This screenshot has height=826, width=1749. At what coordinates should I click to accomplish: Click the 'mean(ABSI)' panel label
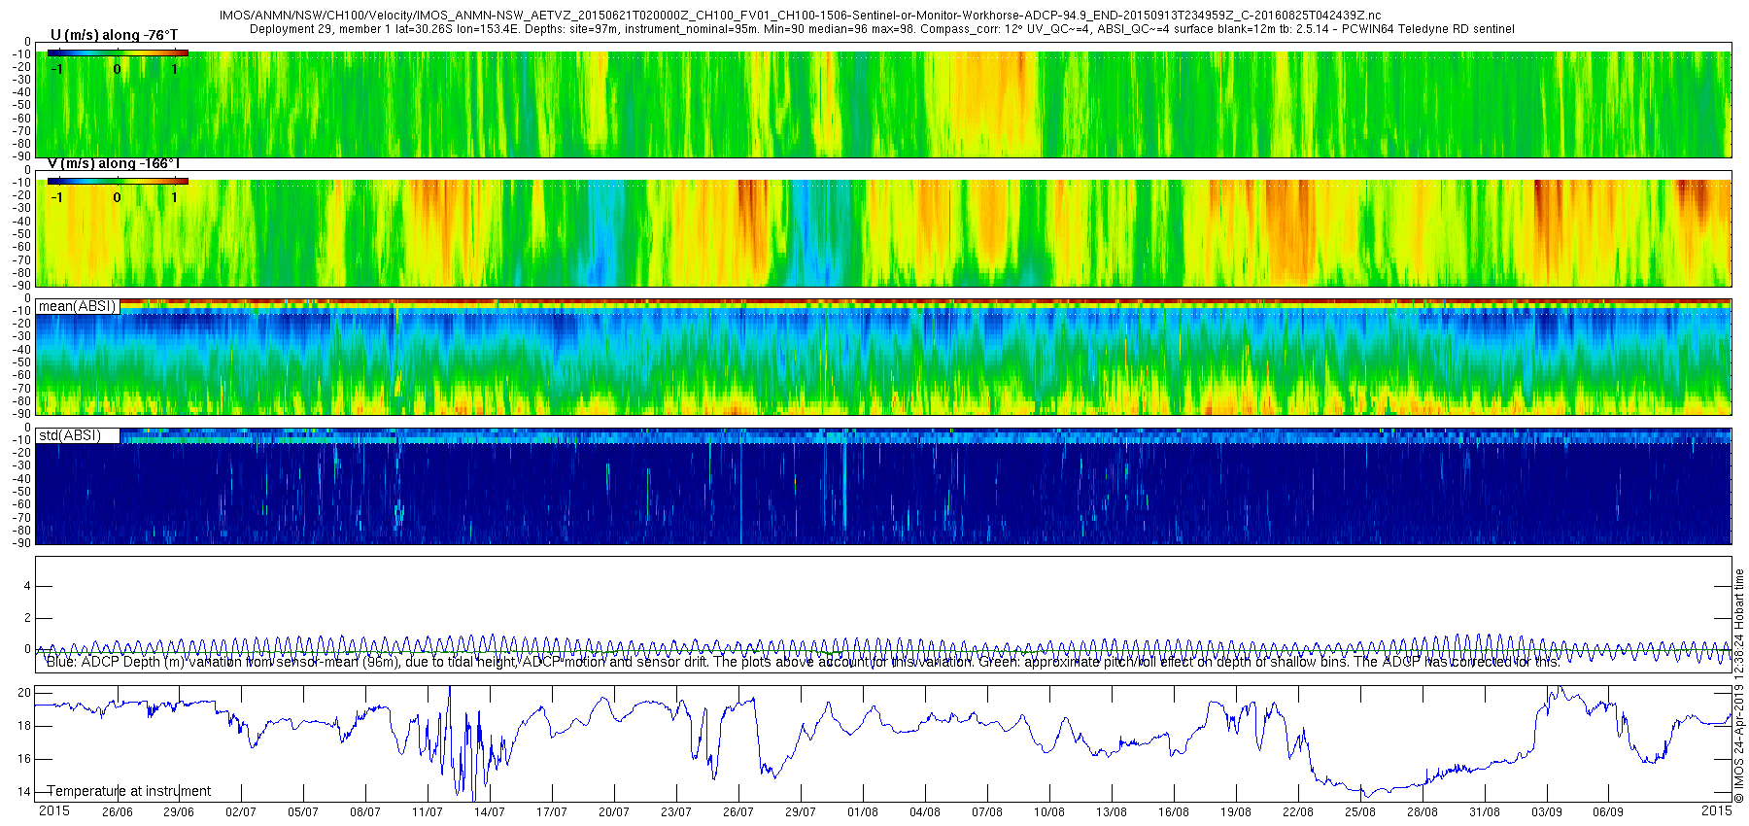[78, 306]
